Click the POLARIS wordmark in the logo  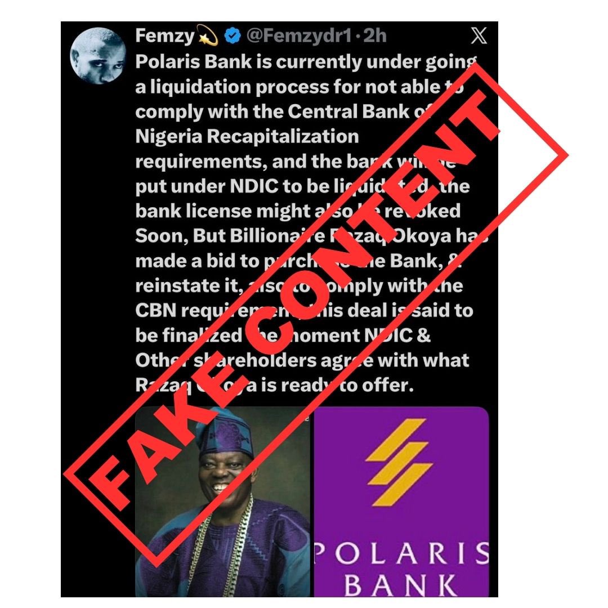click(x=401, y=553)
